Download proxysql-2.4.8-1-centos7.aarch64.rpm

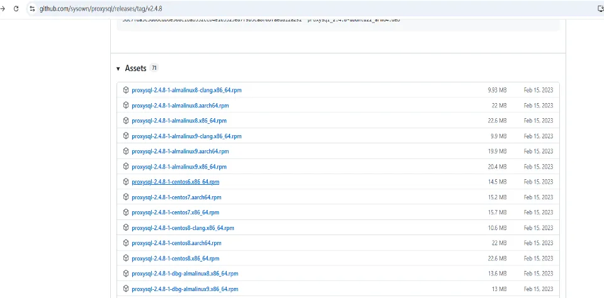click(176, 197)
